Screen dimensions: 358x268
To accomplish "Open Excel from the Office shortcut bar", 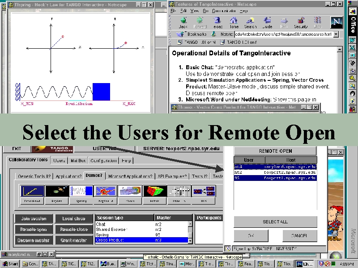I will [352, 48].
